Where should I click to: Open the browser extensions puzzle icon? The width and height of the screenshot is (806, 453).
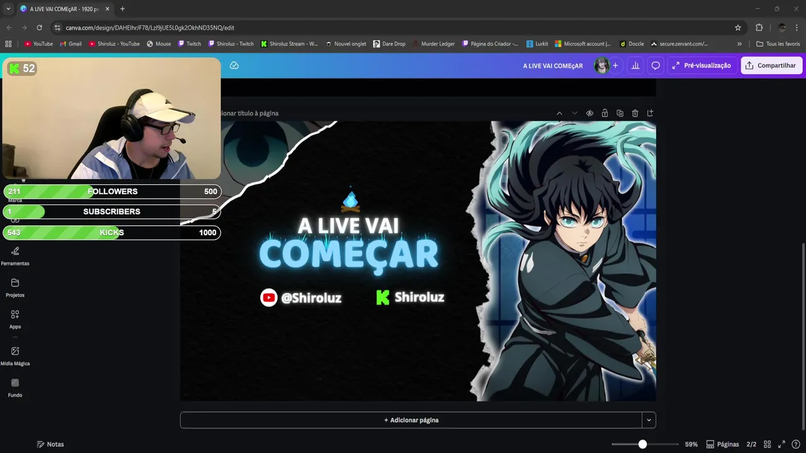[759, 28]
